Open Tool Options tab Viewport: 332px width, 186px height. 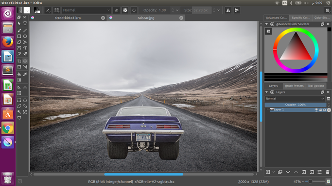(316, 86)
